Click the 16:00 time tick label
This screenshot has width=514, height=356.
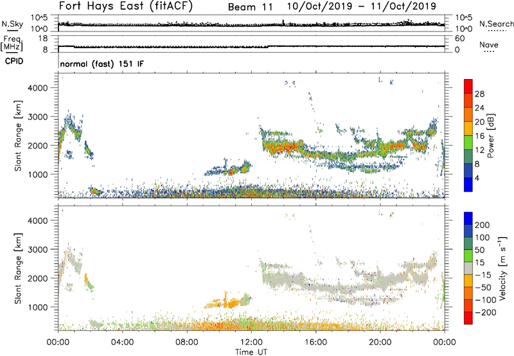(x=315, y=343)
